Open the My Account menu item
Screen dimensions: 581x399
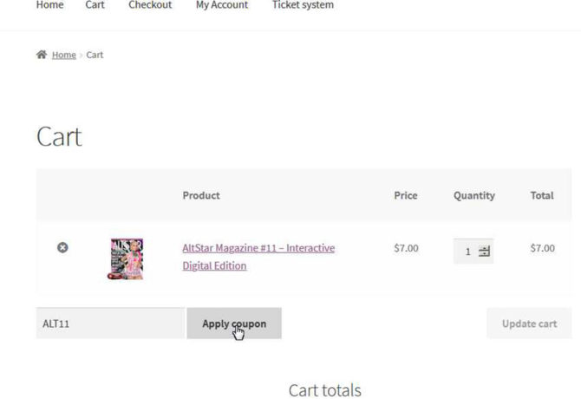point(221,5)
